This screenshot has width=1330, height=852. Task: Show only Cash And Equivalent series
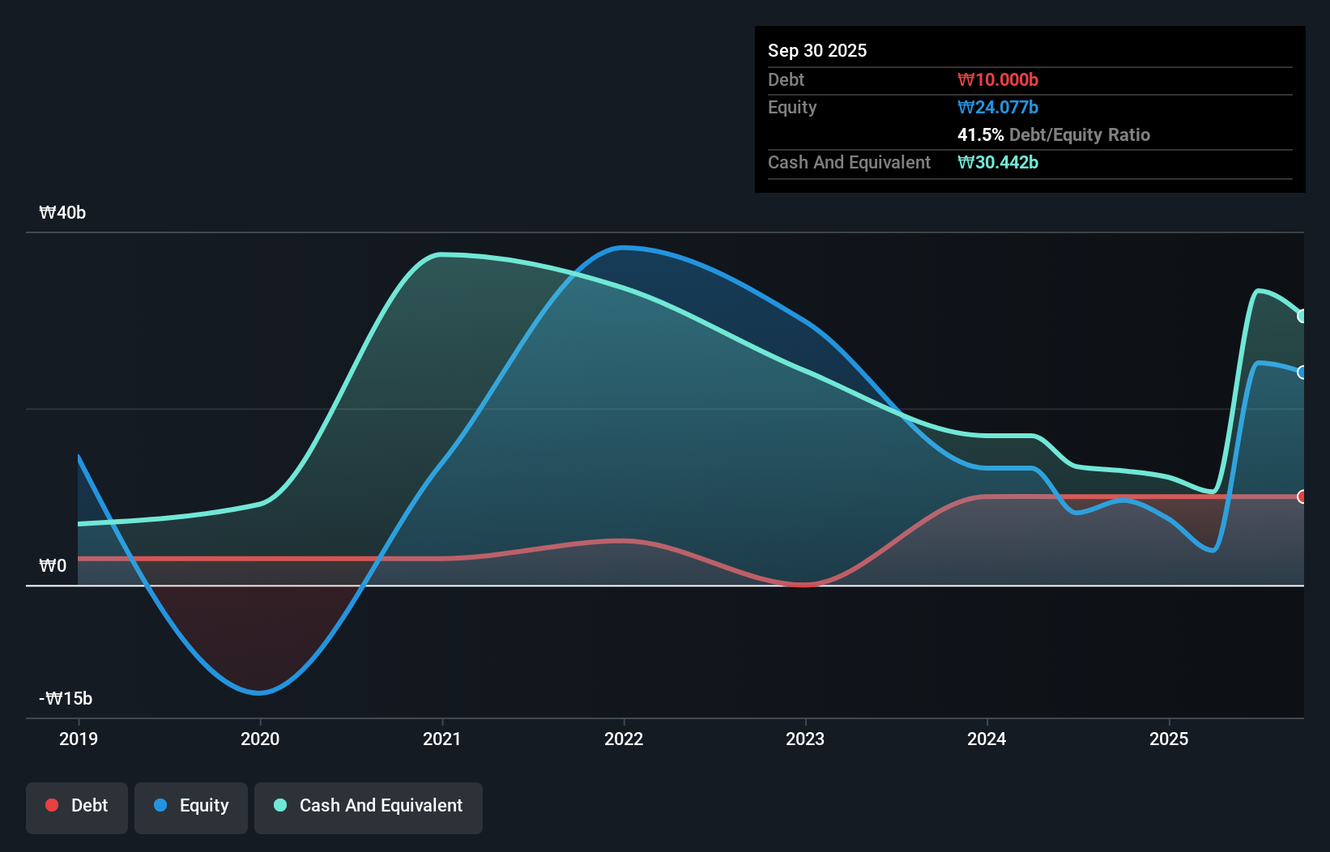(x=369, y=805)
